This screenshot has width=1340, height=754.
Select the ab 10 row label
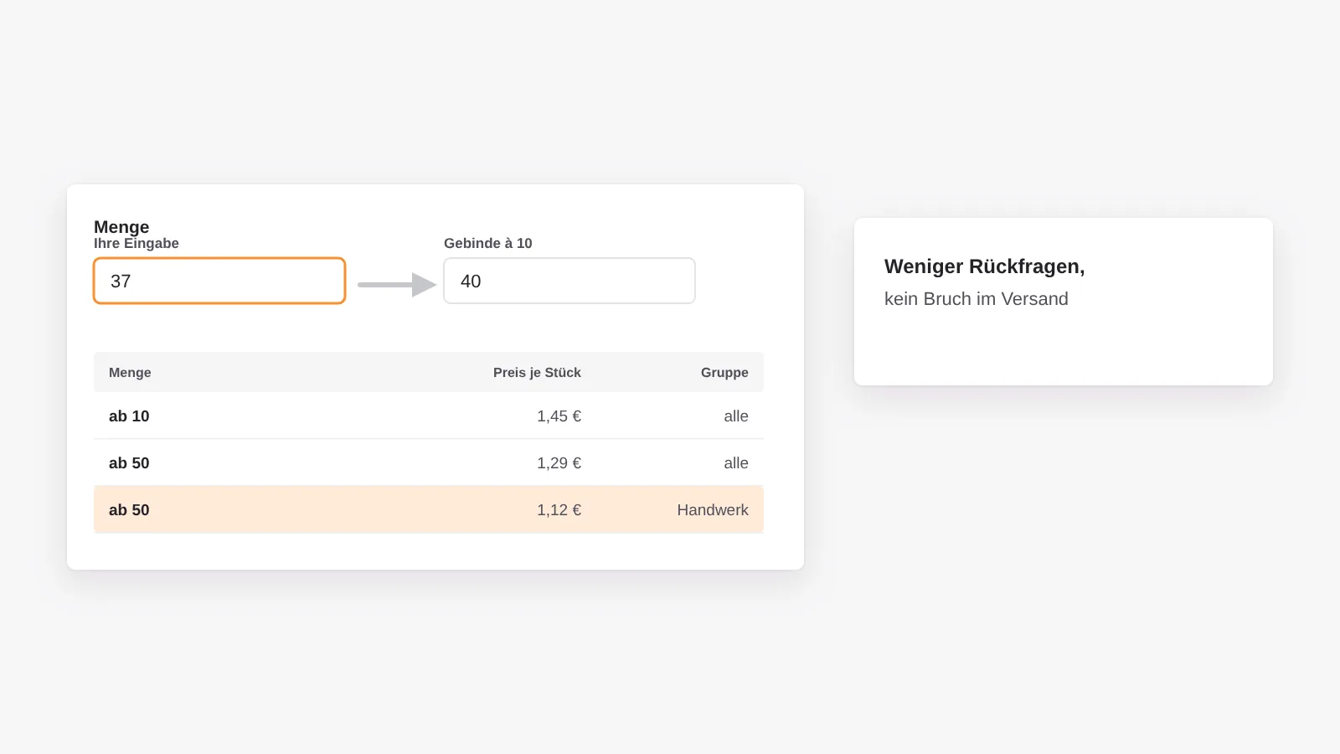(x=129, y=416)
